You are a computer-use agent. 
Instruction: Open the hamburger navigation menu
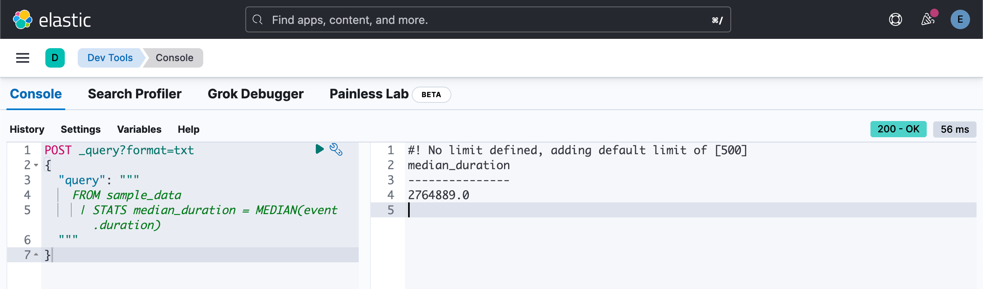tap(23, 58)
